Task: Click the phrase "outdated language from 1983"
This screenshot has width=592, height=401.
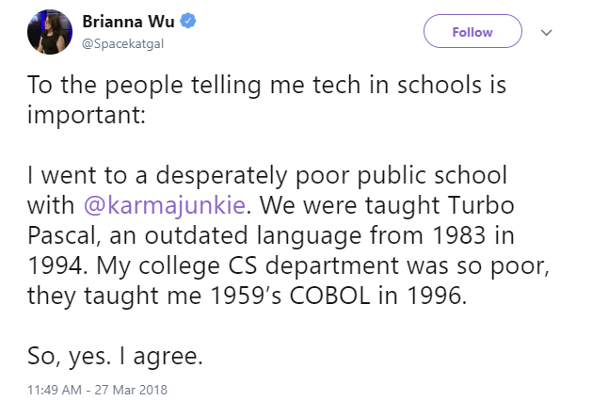Action: click(x=315, y=236)
